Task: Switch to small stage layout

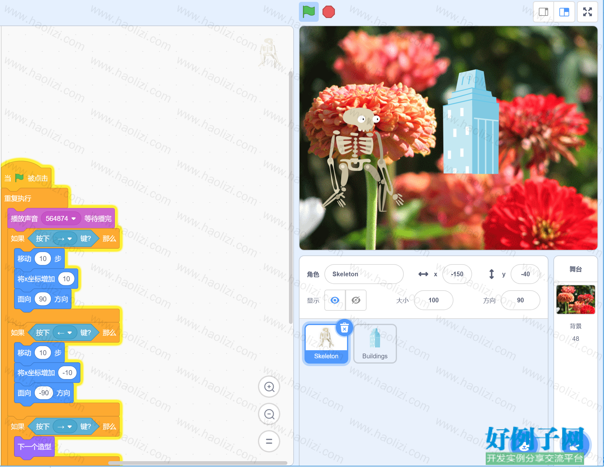Action: (543, 12)
